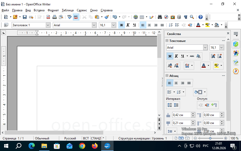Increase indent in the sidebar Отступ section
Viewport: 241px width, 151px height.
click(207, 105)
